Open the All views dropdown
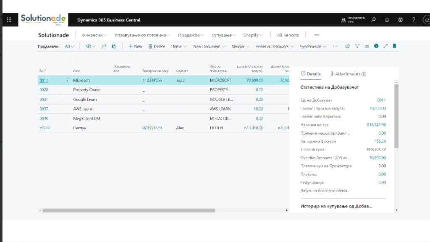 [69, 46]
